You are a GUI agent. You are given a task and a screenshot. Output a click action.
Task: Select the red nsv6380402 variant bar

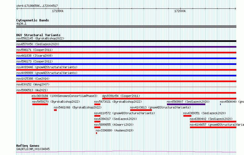213,122
